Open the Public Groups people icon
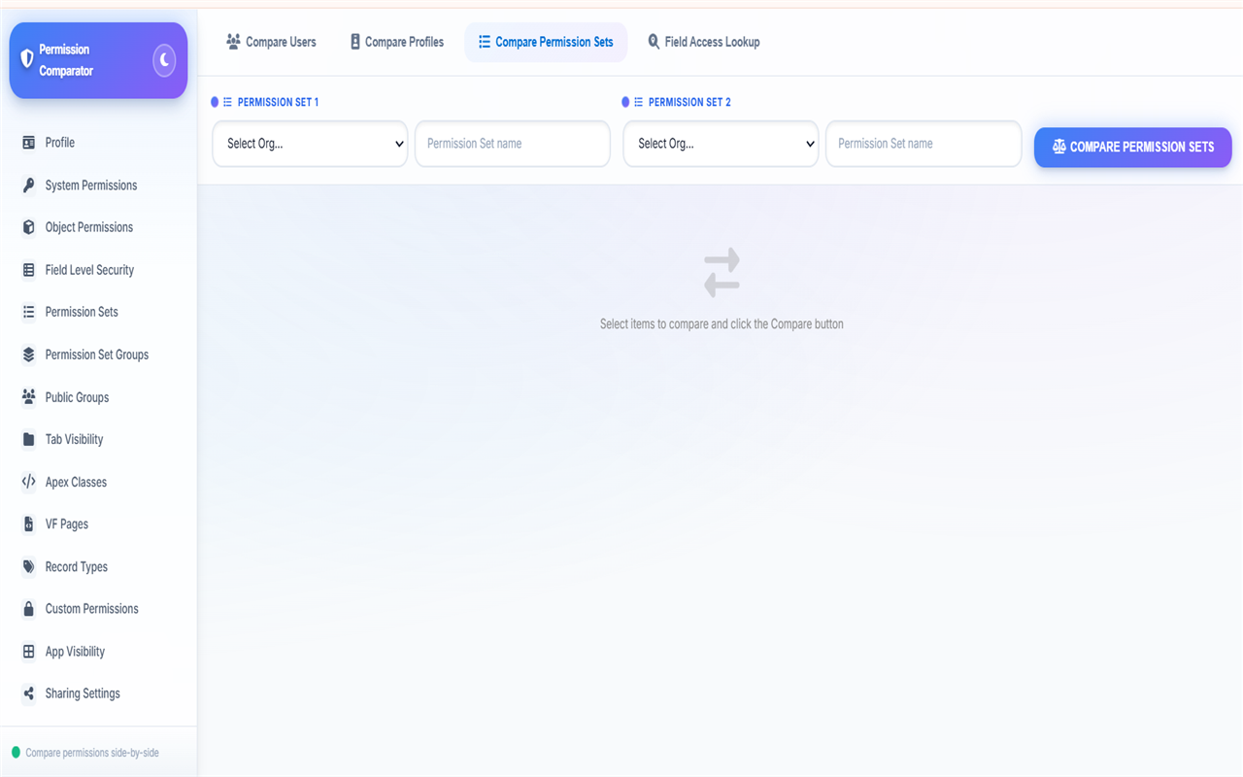1243x777 pixels. [x=28, y=397]
